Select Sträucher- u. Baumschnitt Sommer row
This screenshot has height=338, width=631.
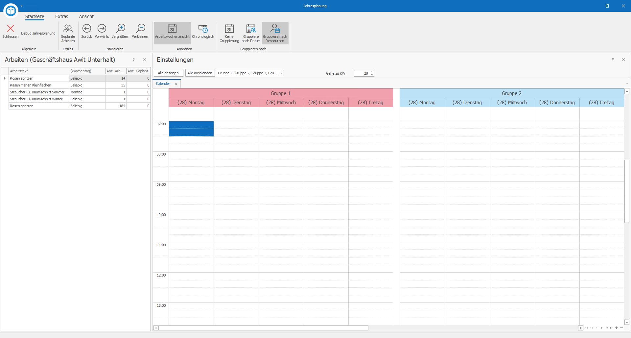80,92
